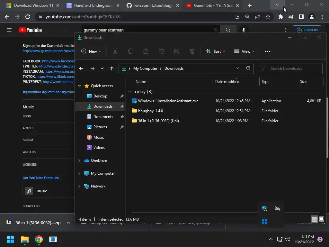329x247 pixels.
Task: Clear the YouTube search box X
Action: point(216,30)
